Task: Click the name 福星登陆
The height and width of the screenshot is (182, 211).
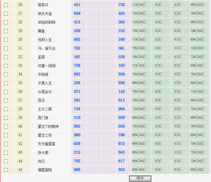Action: point(45,170)
